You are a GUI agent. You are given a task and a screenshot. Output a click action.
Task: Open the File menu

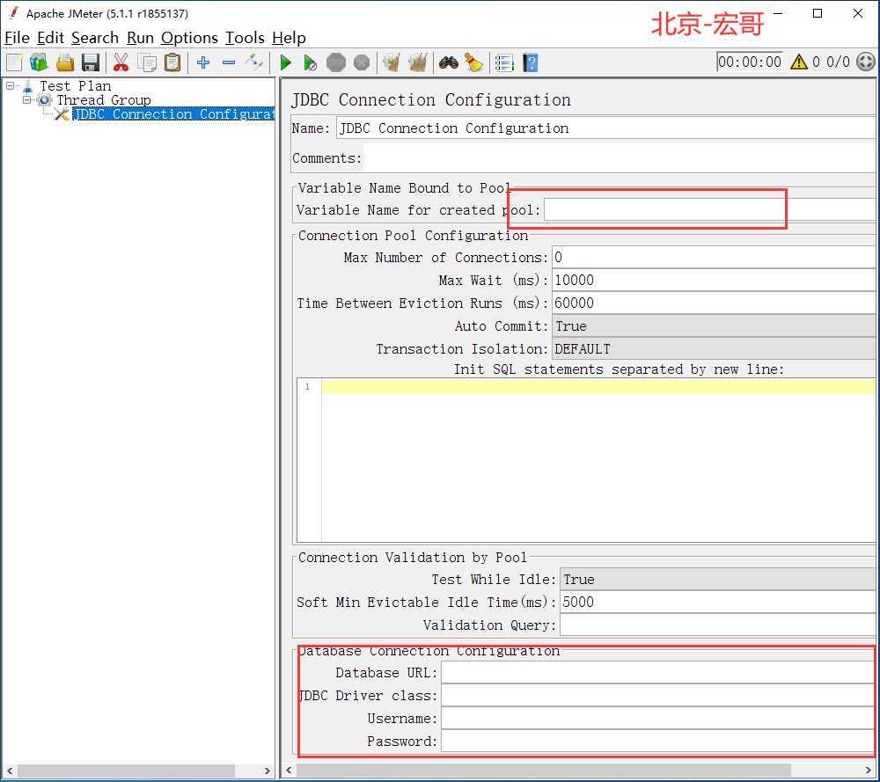(17, 38)
